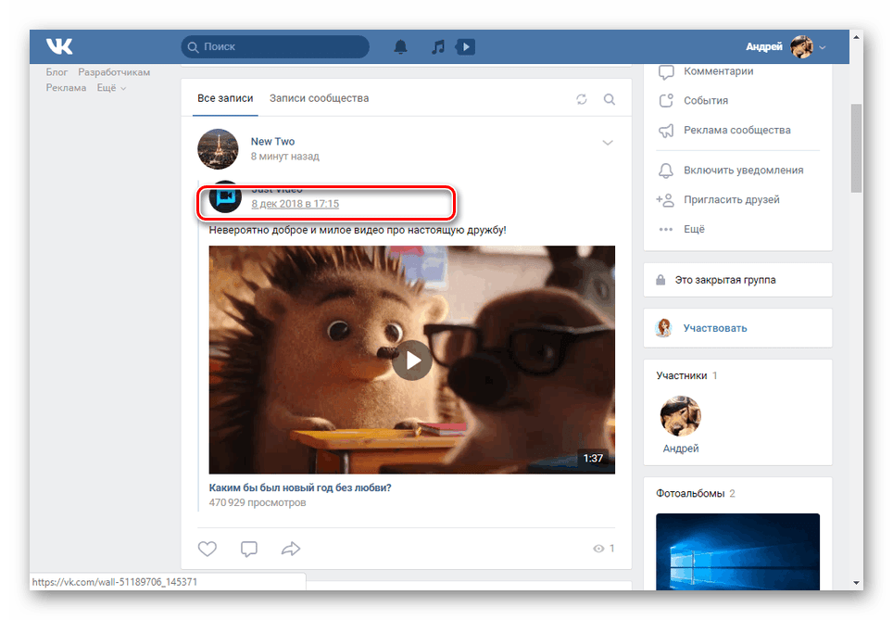Click the megaphone icon for Реклама сообщества

click(666, 131)
